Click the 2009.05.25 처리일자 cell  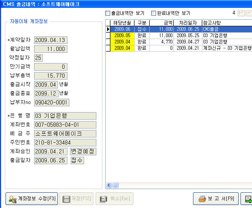click(x=188, y=35)
